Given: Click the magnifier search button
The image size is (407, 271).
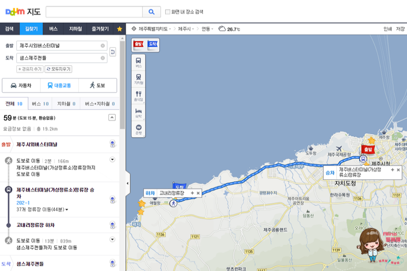Looking at the screenshot, I should [x=152, y=12].
